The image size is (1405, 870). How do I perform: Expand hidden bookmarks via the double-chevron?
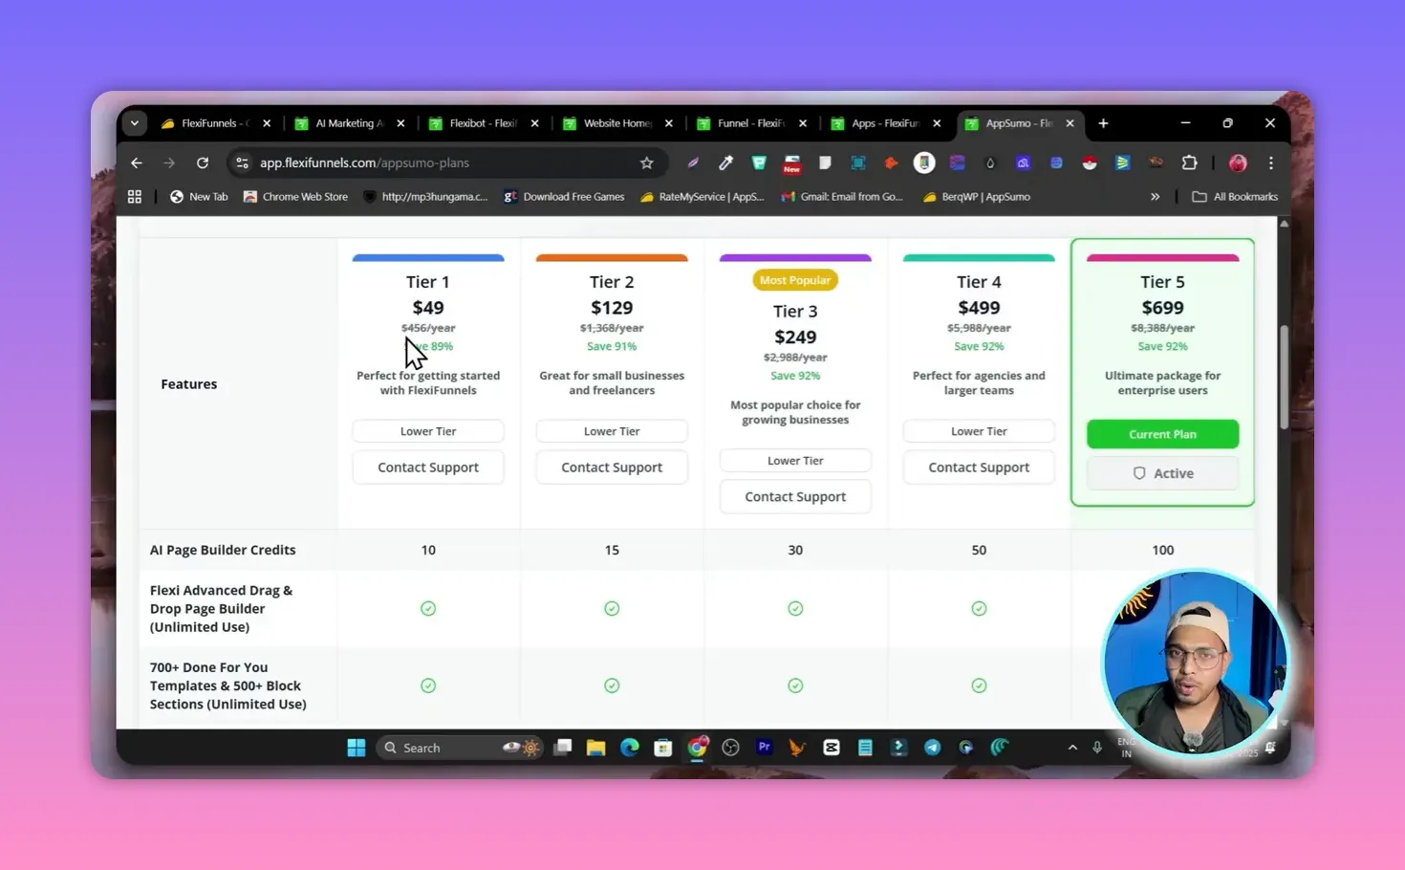(x=1155, y=196)
